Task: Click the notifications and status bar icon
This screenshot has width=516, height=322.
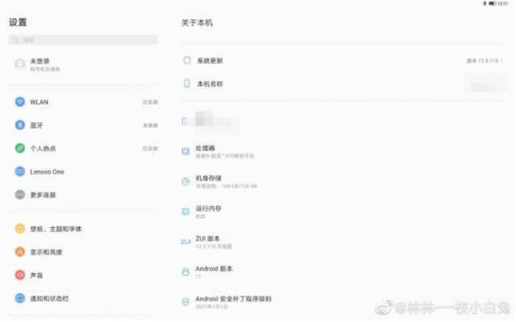Action: point(20,299)
